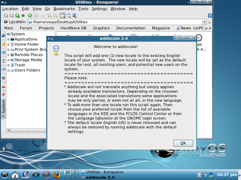Screen dimensions: 241x180
Task: Expand the Applications tree node
Action: point(8,39)
